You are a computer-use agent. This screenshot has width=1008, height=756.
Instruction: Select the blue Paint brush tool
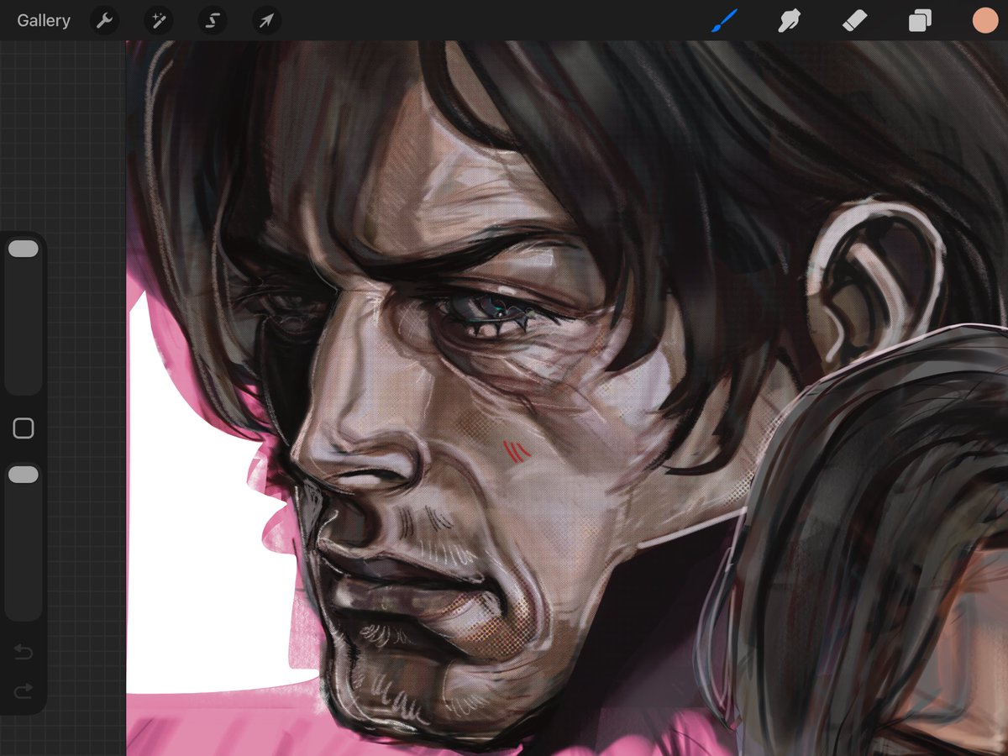[724, 21]
